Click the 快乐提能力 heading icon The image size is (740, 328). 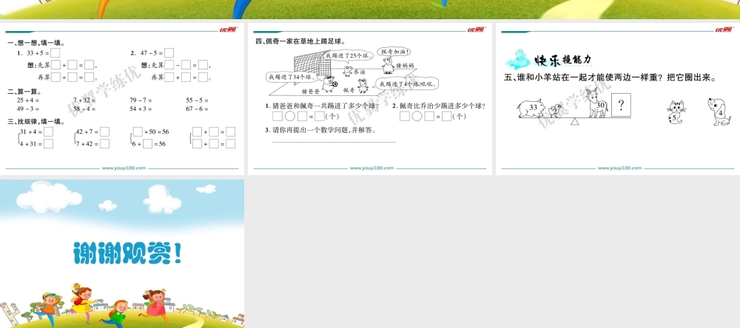point(521,59)
